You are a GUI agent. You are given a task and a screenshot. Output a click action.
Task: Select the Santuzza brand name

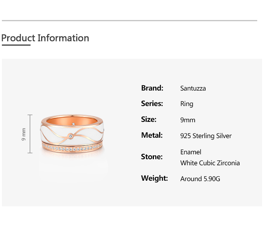pyautogui.click(x=193, y=89)
